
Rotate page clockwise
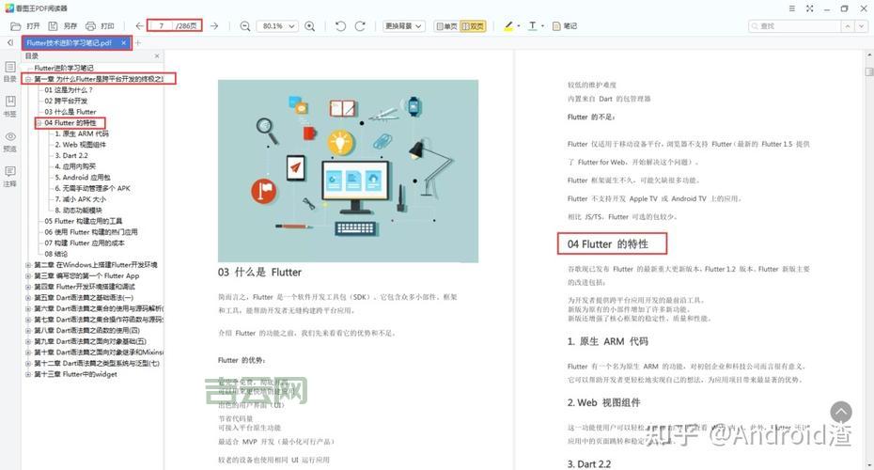click(x=360, y=26)
